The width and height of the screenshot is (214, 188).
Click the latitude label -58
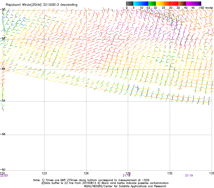(3, 134)
